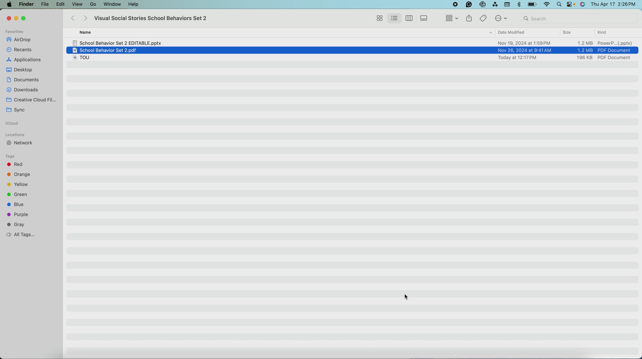Screen dimensions: 642x359
Task: Open AirDrop in the sidebar
Action: coord(22,40)
